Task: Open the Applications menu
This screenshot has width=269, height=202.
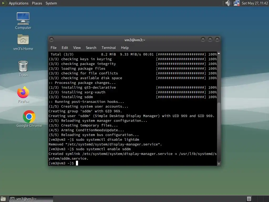Action: [x=19, y=3]
